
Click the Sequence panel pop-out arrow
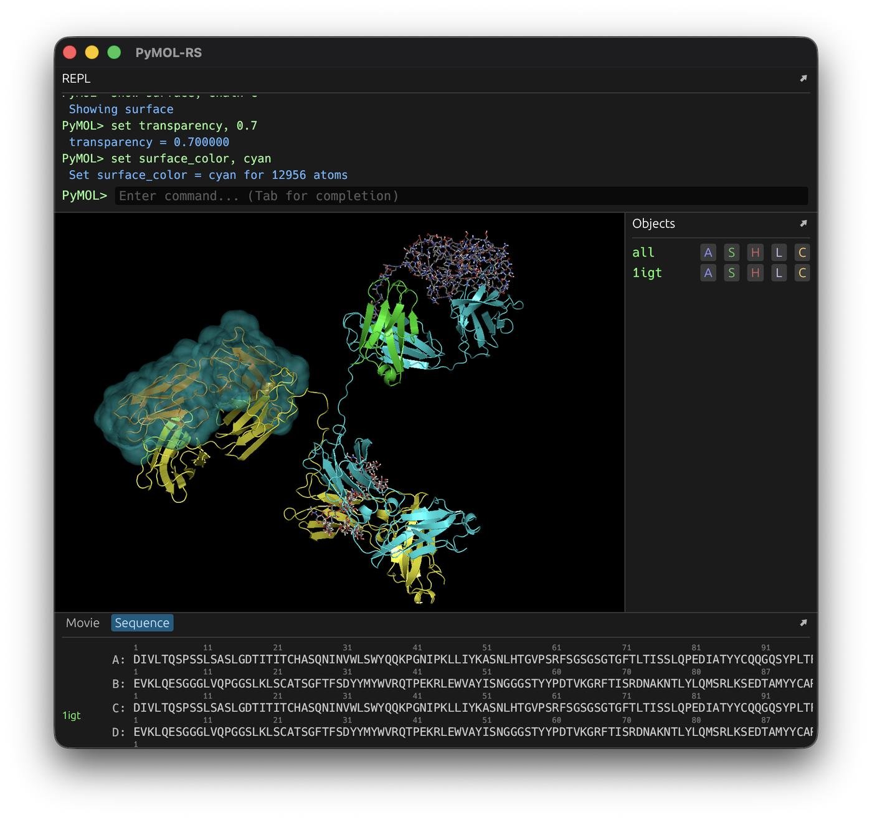point(803,622)
